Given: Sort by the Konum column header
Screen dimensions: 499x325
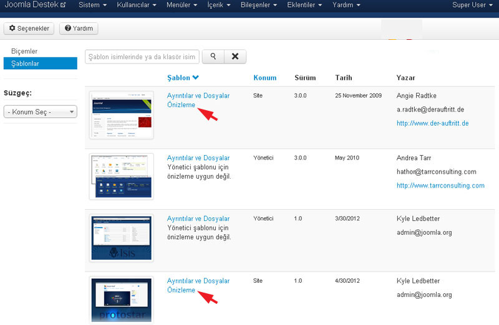Looking at the screenshot, I should tap(264, 78).
